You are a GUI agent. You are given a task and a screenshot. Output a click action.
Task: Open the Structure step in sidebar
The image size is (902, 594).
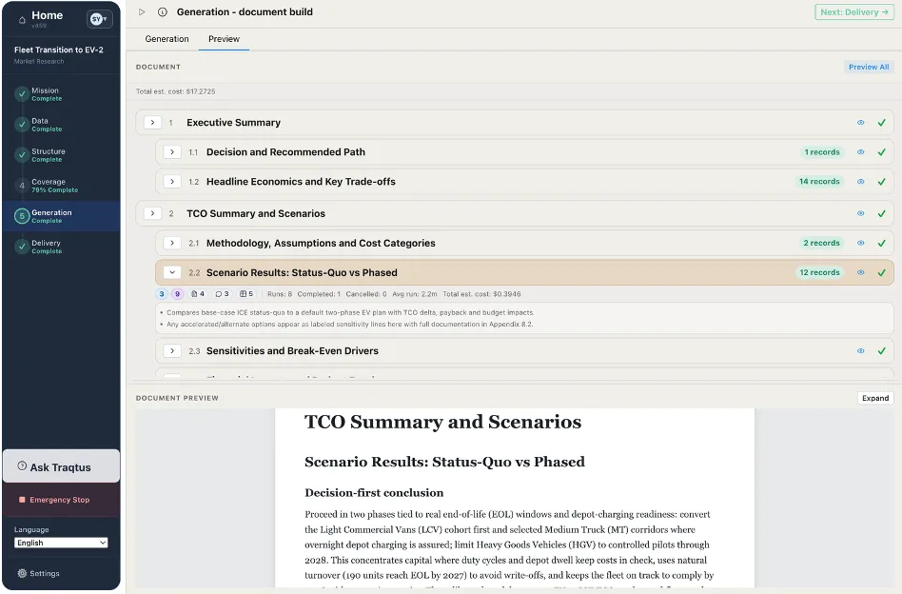[61, 155]
